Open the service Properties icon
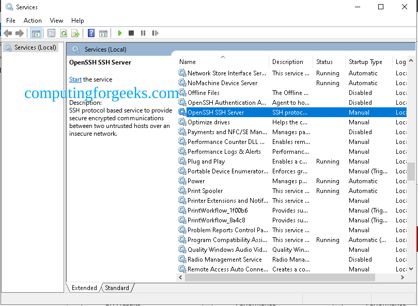 click(x=50, y=33)
